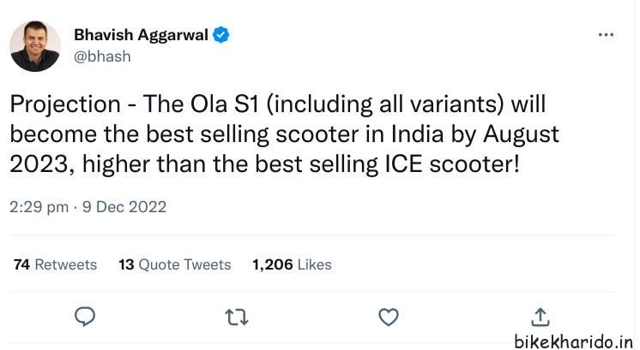Click the @bhash handle
This screenshot has height=350, width=640.
(102, 56)
